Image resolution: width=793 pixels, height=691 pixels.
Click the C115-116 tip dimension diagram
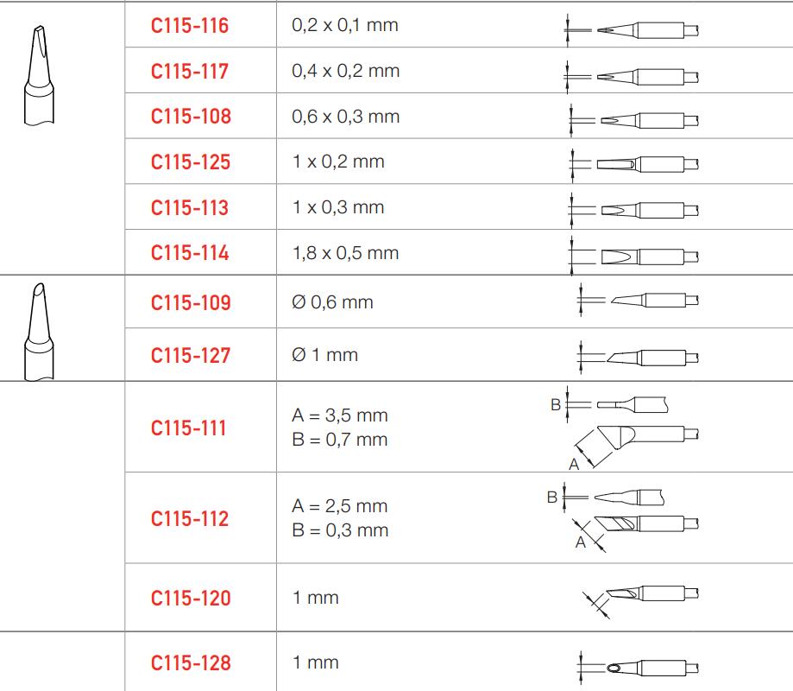click(x=631, y=31)
